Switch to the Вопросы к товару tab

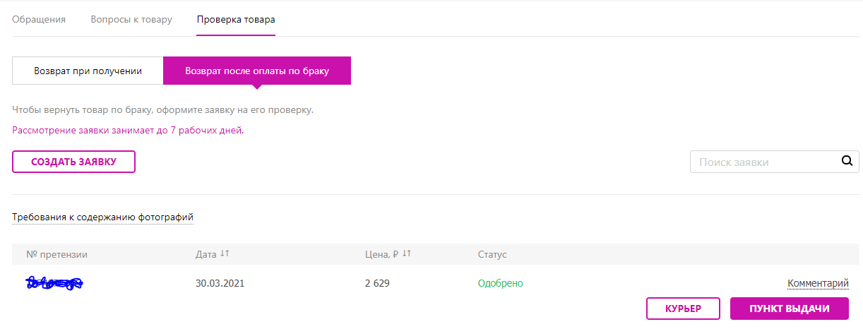131,19
